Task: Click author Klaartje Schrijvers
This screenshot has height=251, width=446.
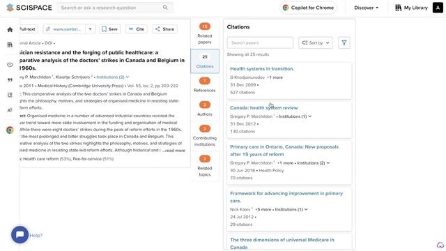Action: [x=72, y=77]
